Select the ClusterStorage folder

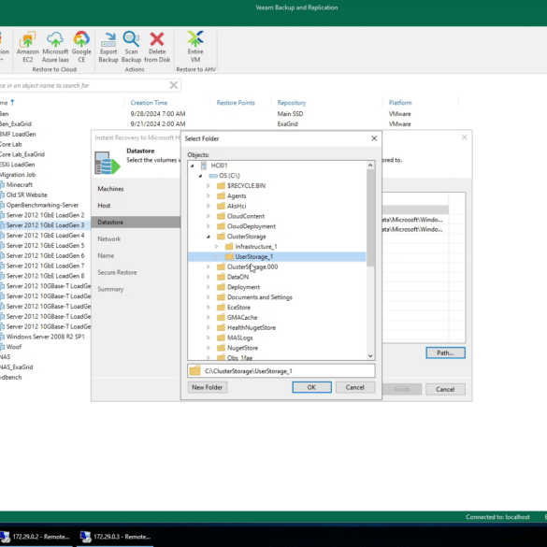pos(246,237)
